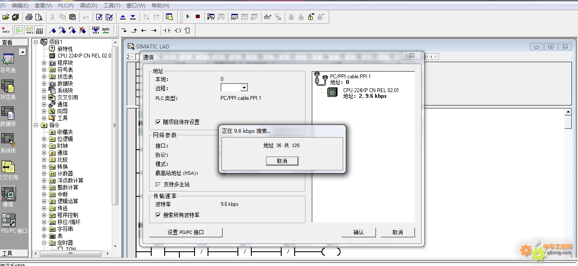578x266 pixels.
Task: Click project tree vertical scrollbar
Action: click(115, 125)
